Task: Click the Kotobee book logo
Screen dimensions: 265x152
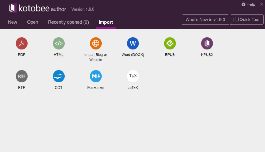Action: click(x=11, y=8)
